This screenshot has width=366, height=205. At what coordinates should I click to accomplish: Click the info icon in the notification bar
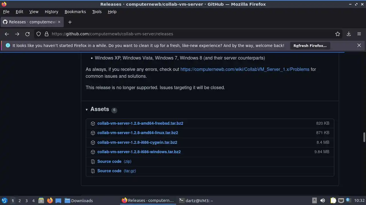[8, 46]
